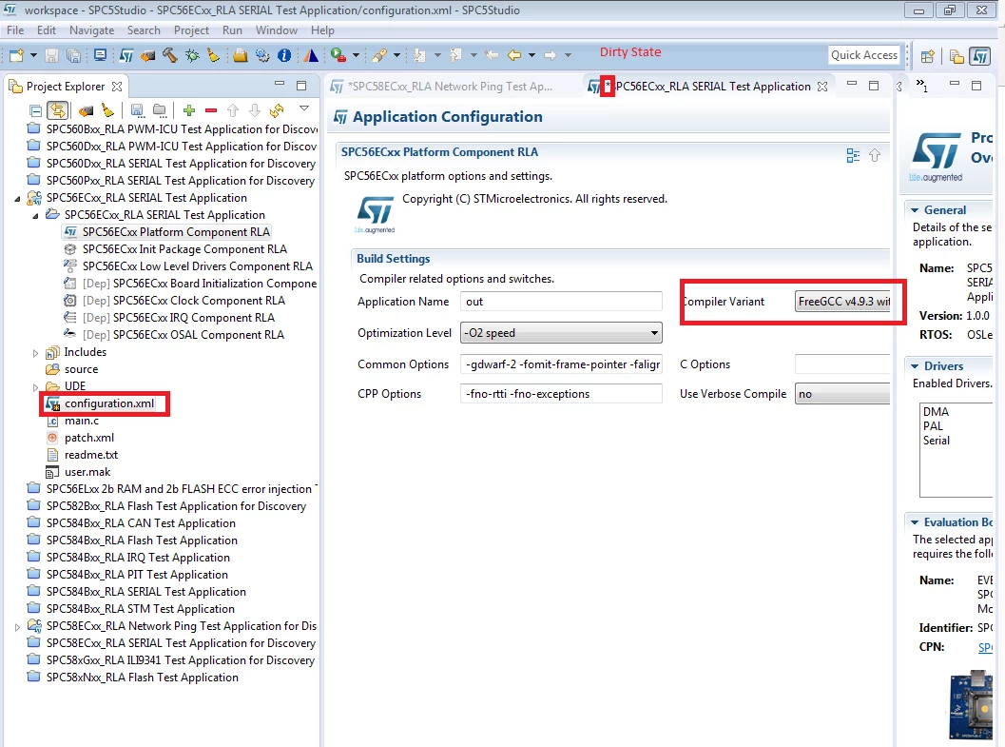
Task: Click the hammer build icon in main toolbar
Action: click(x=170, y=55)
